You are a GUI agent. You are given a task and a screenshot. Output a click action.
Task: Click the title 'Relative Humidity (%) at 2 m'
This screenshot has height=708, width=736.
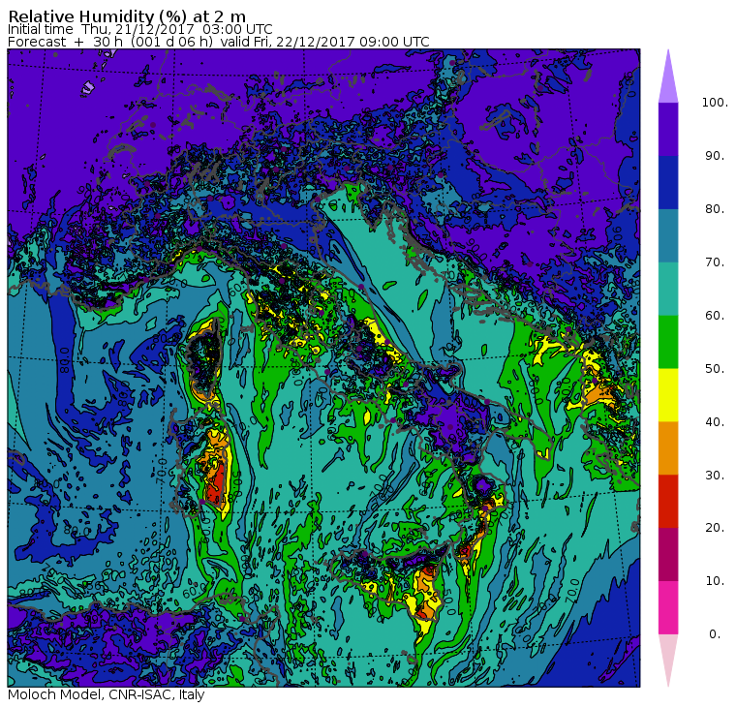(x=127, y=16)
